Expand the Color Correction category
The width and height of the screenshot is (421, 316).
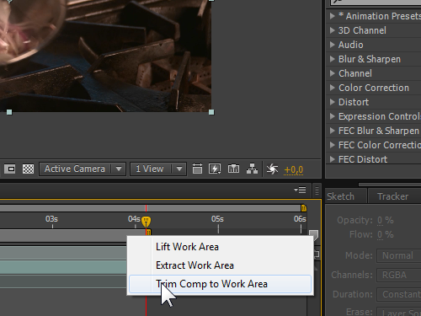click(x=333, y=88)
